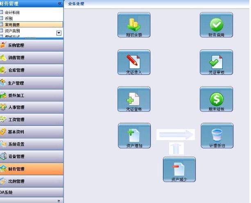
Task: Open the 资产增加 asset add icon
Action: click(134, 136)
